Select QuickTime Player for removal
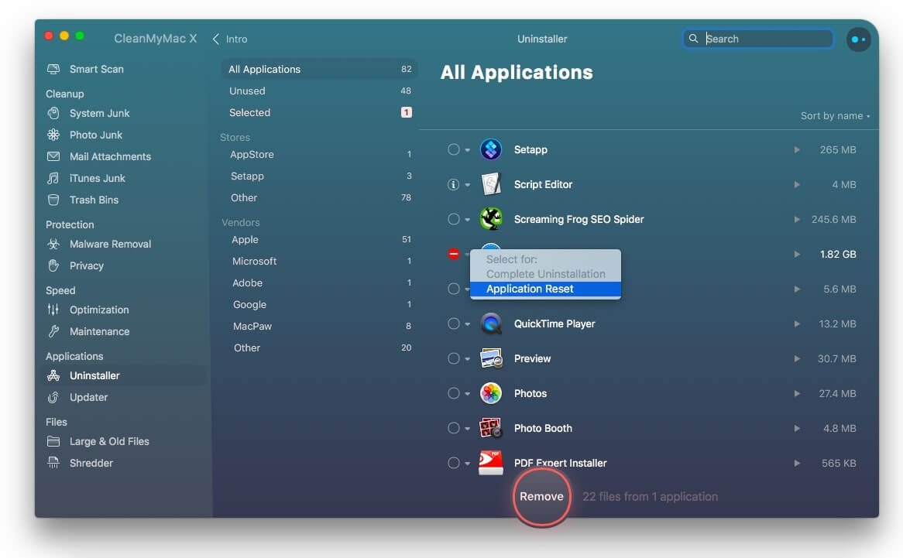The height and width of the screenshot is (558, 903). pos(455,324)
